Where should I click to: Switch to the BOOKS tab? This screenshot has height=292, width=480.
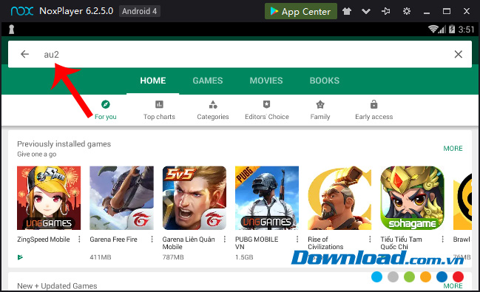pyautogui.click(x=325, y=81)
